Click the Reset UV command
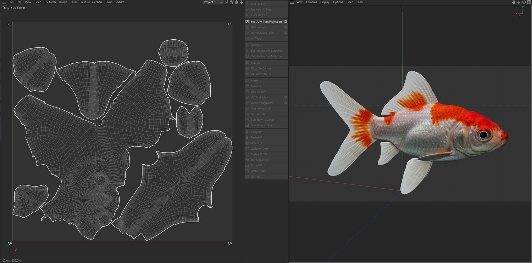 point(266,143)
